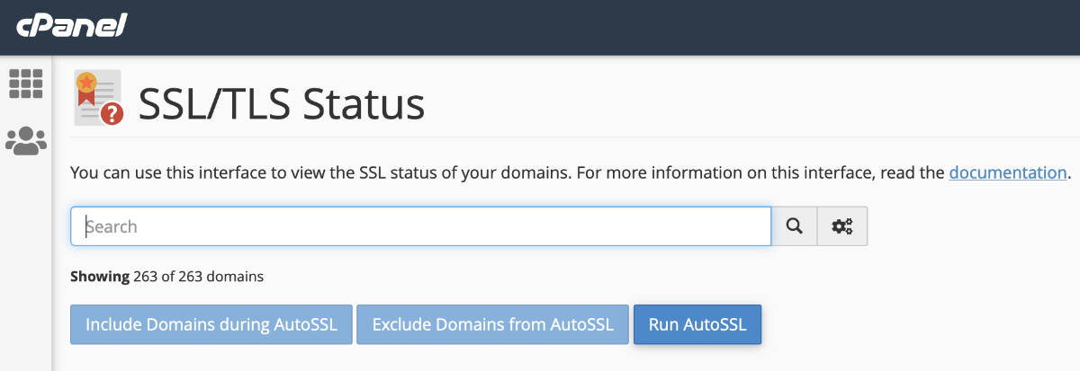Click the blank area below the sidebar icons

[x=26, y=269]
